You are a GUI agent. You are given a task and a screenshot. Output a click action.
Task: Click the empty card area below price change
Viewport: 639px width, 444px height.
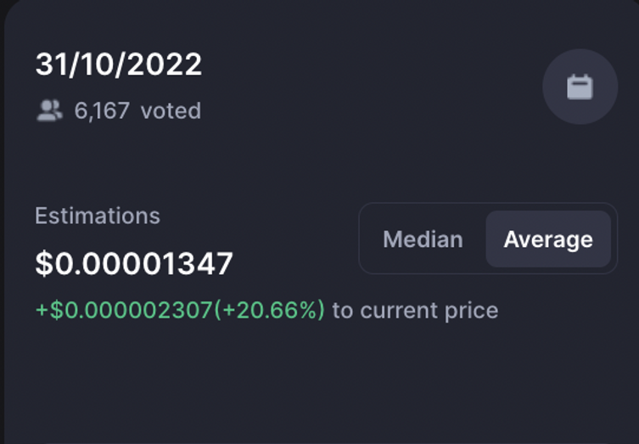[319, 383]
